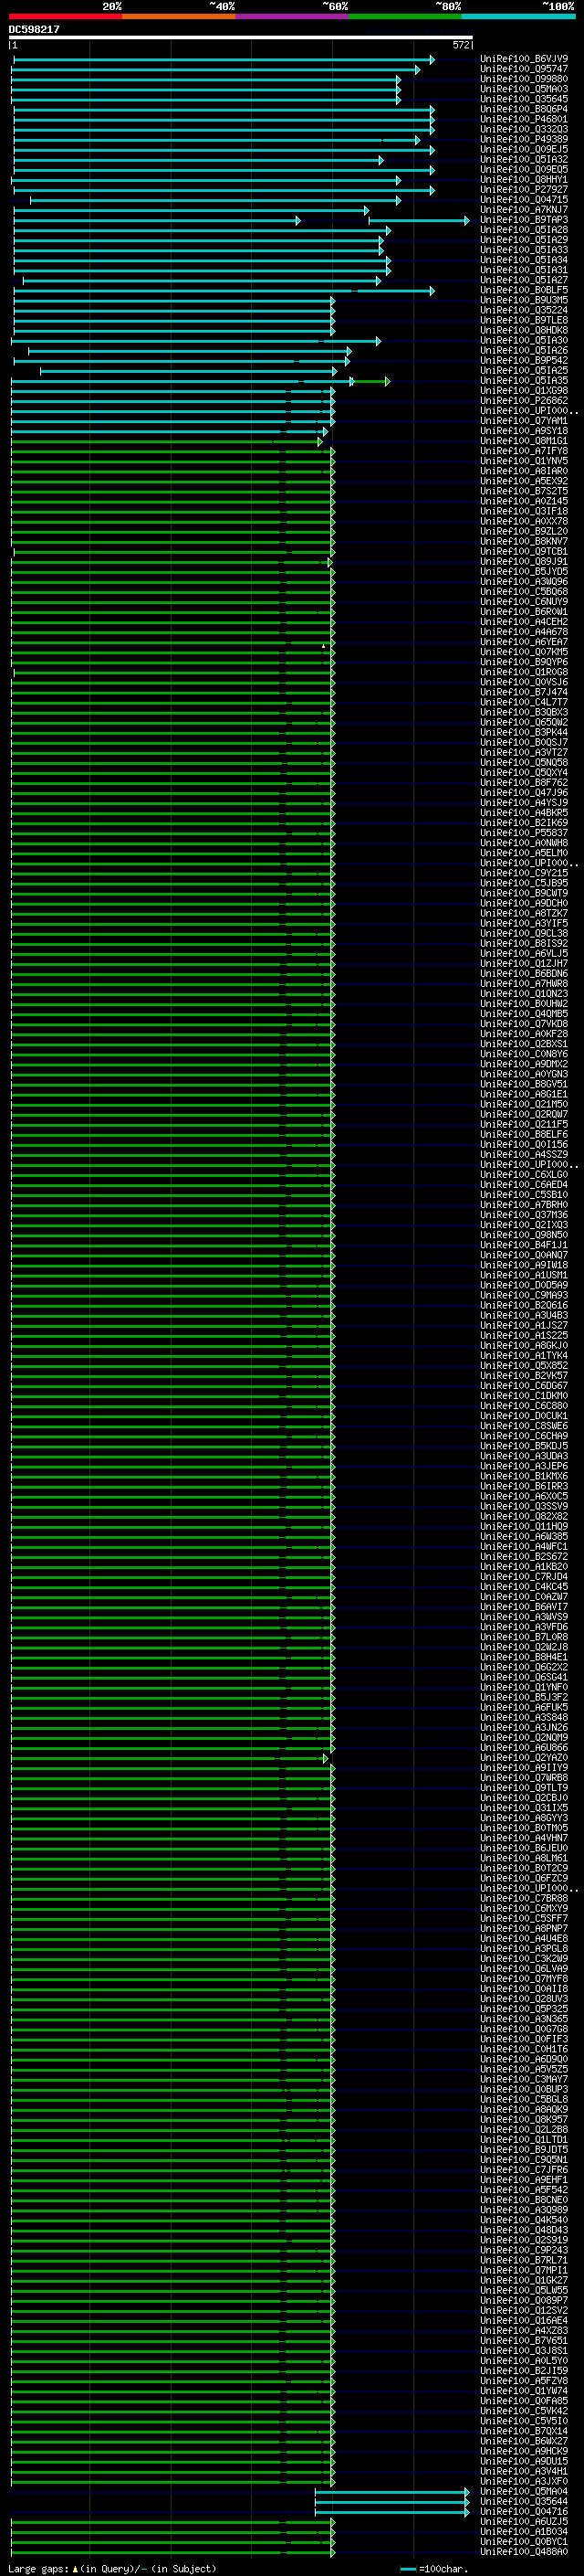584x2576 pixels.
Task: Click the UniRef100_Q5IA35 label
Action: [x=524, y=381]
